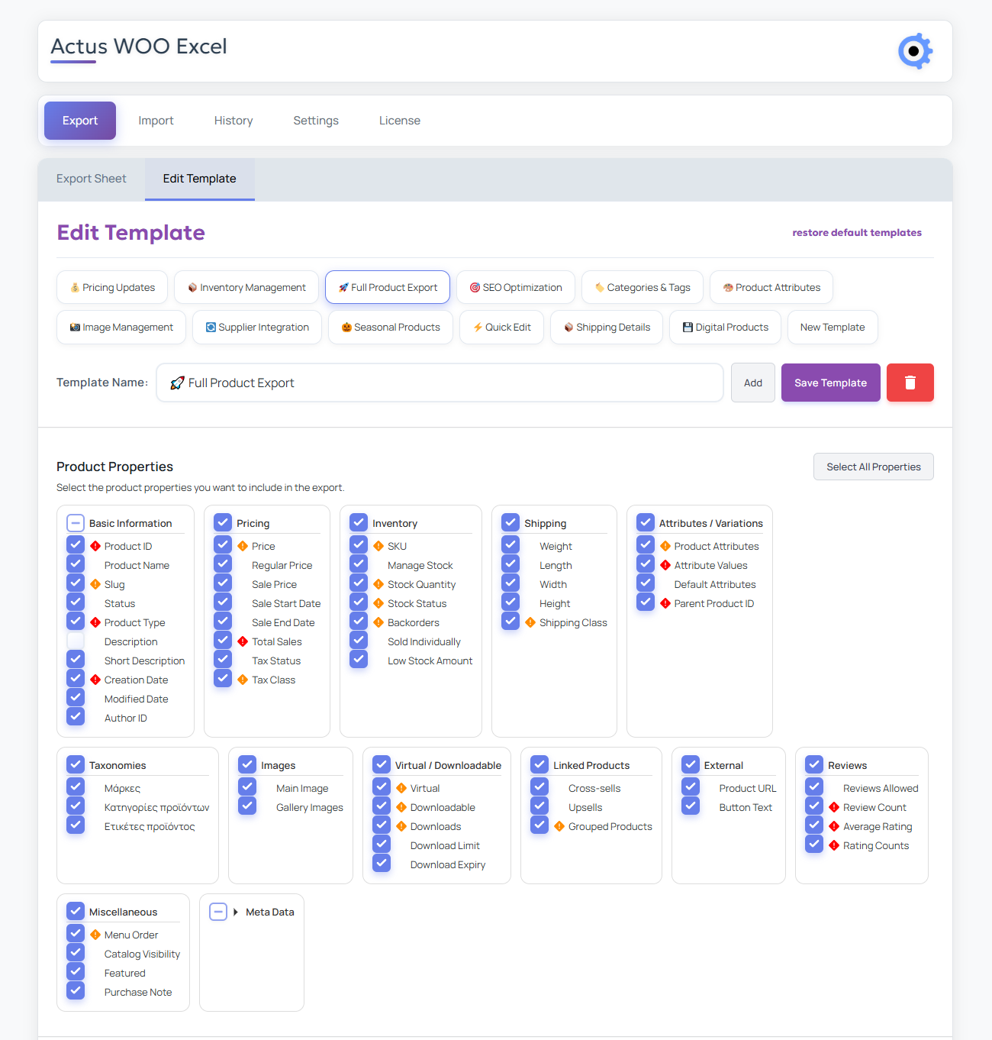Click inside the Template Name field
Screen dimensions: 992x1040
pyautogui.click(x=440, y=383)
